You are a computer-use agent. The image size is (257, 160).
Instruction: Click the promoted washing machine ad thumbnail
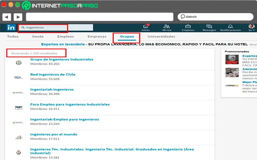[x=232, y=60]
